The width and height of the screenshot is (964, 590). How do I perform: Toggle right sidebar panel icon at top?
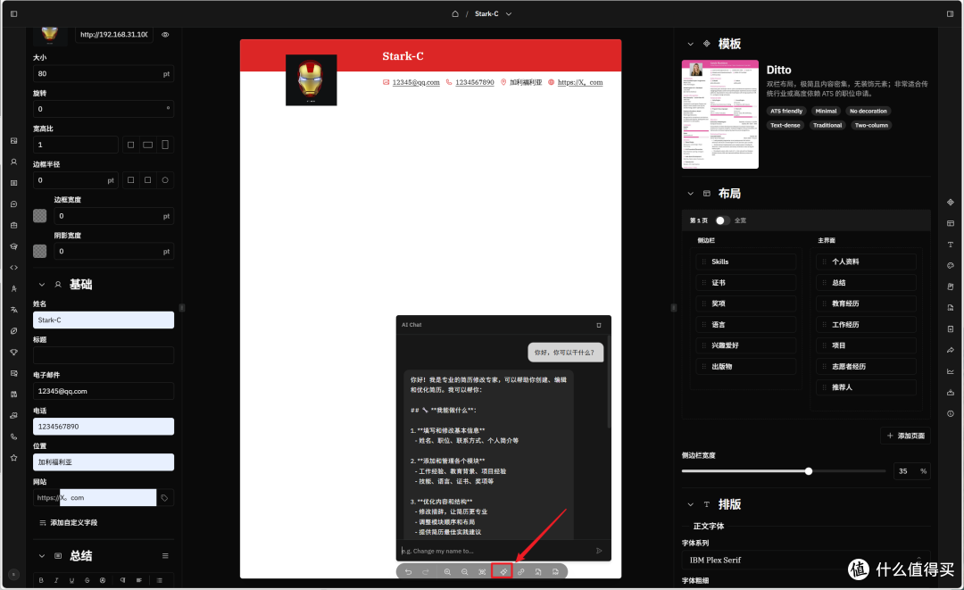950,13
